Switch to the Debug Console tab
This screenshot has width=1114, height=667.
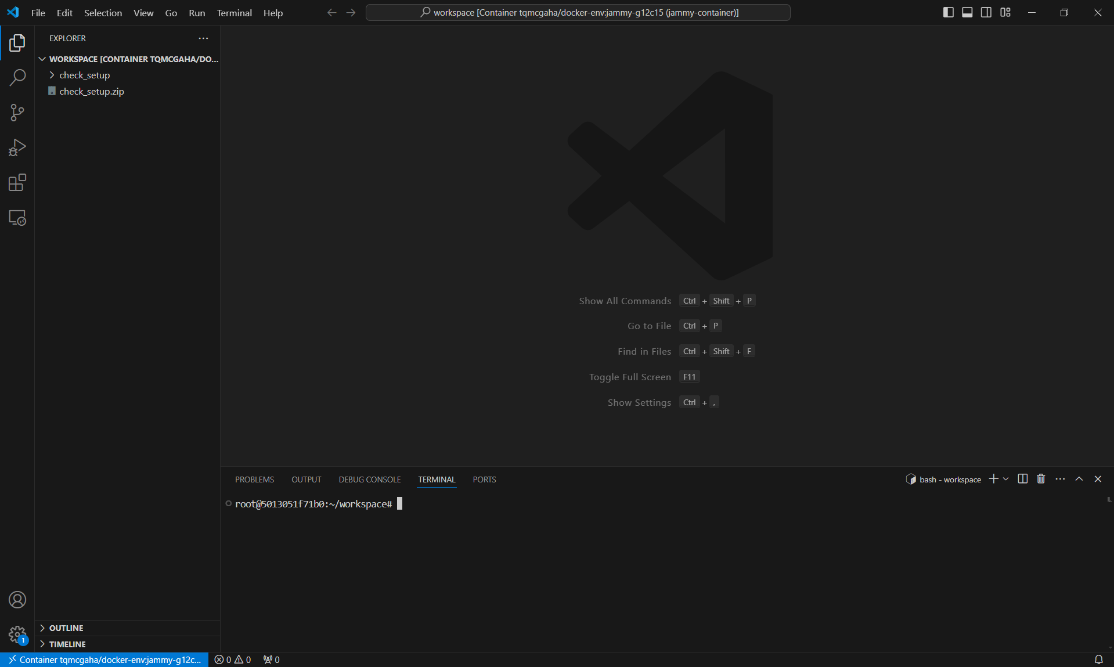tap(370, 479)
